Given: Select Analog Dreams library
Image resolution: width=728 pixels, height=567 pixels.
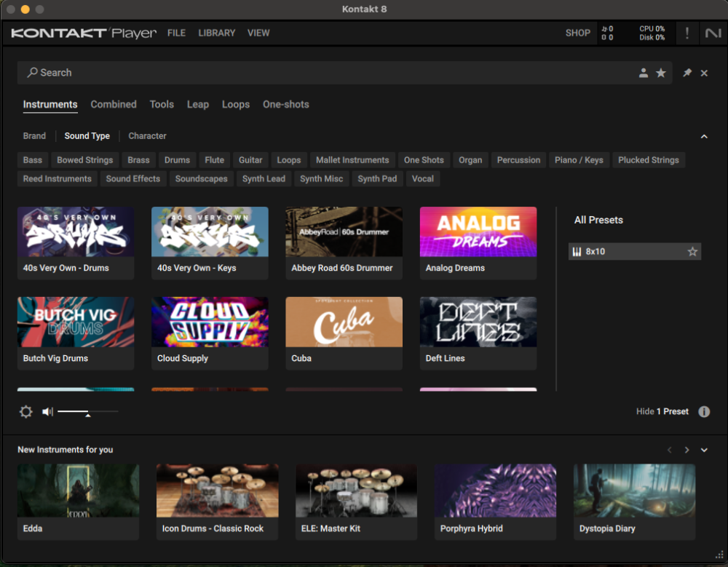Looking at the screenshot, I should tap(478, 243).
